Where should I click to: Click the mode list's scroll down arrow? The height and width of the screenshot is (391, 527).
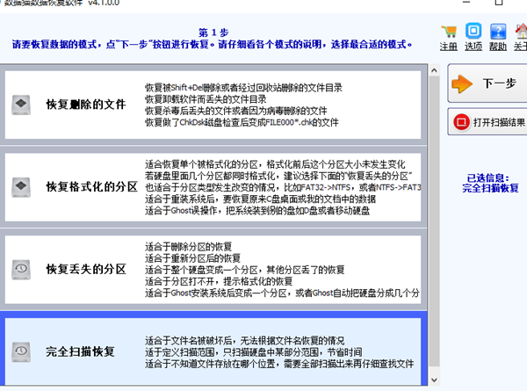(x=434, y=380)
